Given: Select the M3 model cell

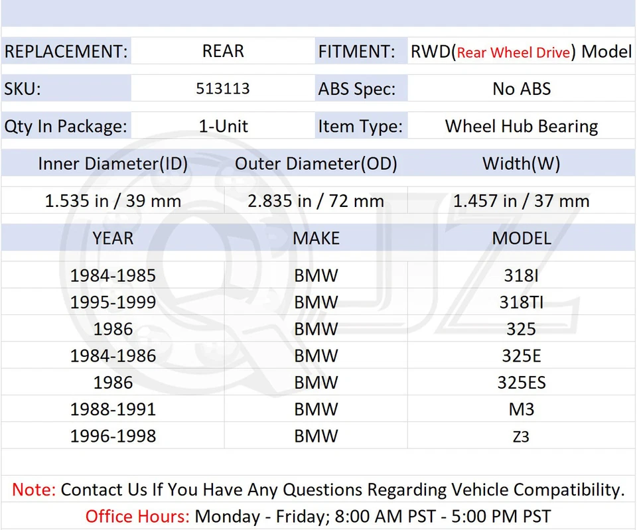Looking at the screenshot, I should [x=522, y=409].
